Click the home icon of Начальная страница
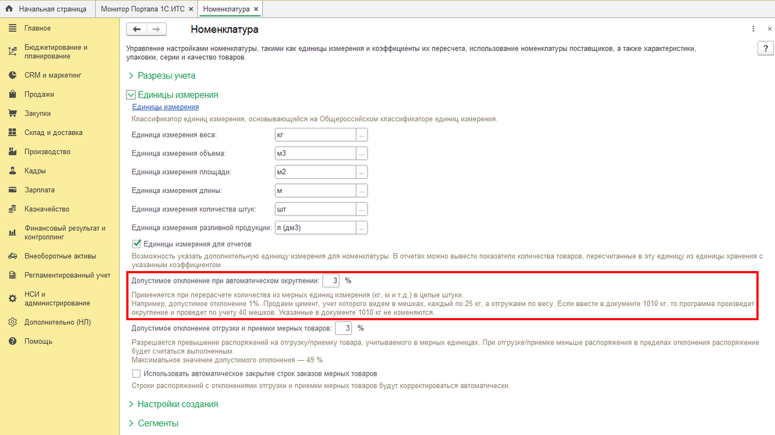The height and width of the screenshot is (435, 775). [9, 9]
